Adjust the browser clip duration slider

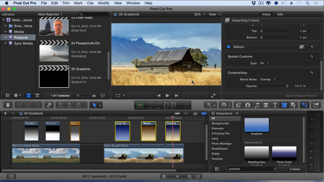click(78, 96)
